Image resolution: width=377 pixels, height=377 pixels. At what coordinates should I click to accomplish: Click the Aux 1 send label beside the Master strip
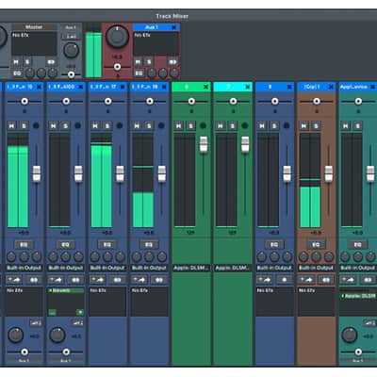[71, 27]
